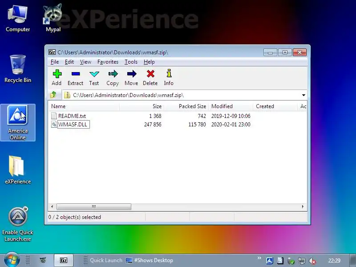Click packed size 115 780
The height and width of the screenshot is (267, 356).
tap(197, 125)
